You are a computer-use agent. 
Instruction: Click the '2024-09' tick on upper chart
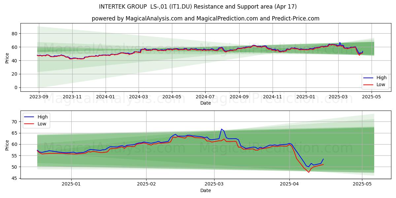coord(239,97)
